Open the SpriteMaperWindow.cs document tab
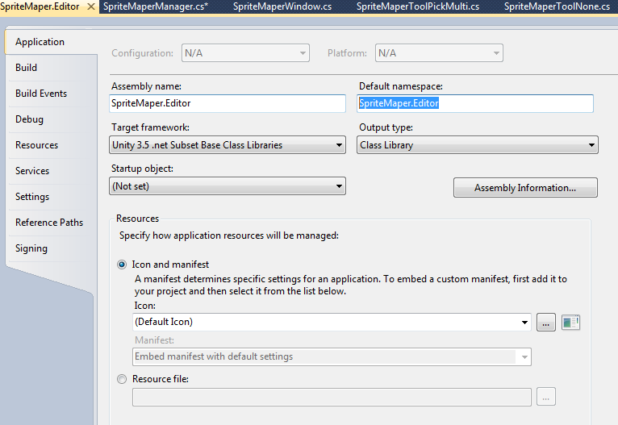This screenshot has width=618, height=425. (x=282, y=6)
